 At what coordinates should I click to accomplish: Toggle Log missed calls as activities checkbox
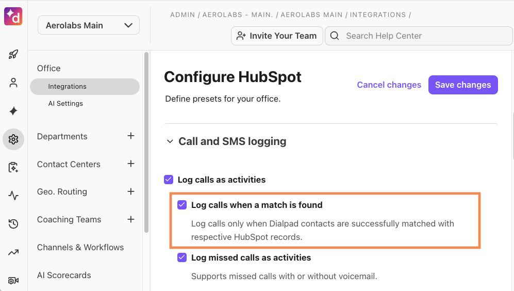tap(182, 257)
